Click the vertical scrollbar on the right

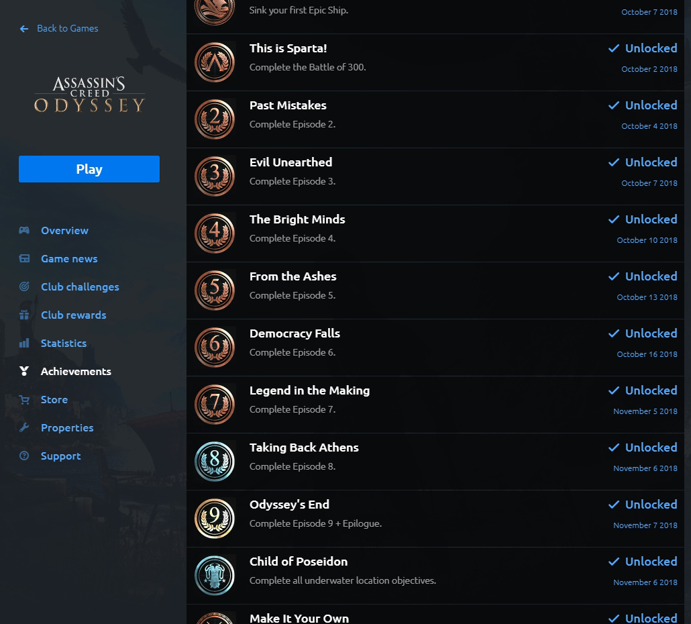tap(688, 312)
